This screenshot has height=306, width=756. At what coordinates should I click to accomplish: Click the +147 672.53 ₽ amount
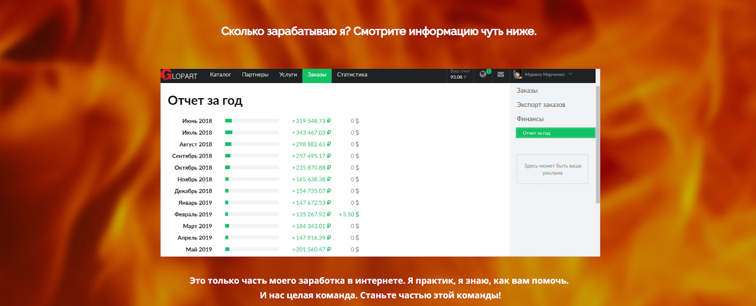point(311,203)
